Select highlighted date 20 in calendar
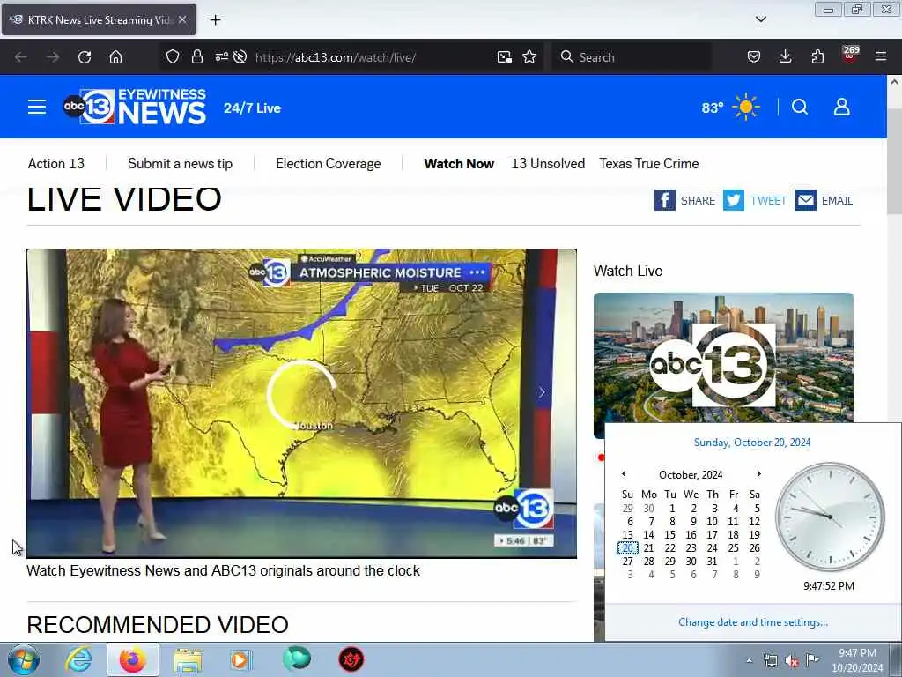Viewport: 902px width, 677px height. (x=627, y=548)
